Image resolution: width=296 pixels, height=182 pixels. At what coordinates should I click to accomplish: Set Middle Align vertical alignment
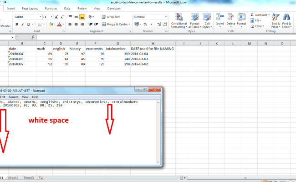coord(76,17)
